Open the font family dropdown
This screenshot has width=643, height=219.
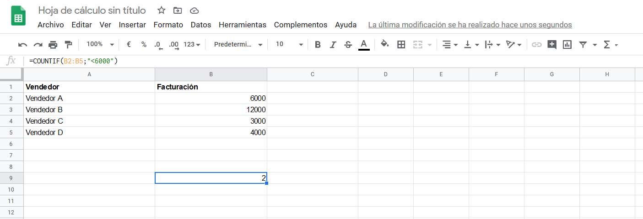pos(238,44)
